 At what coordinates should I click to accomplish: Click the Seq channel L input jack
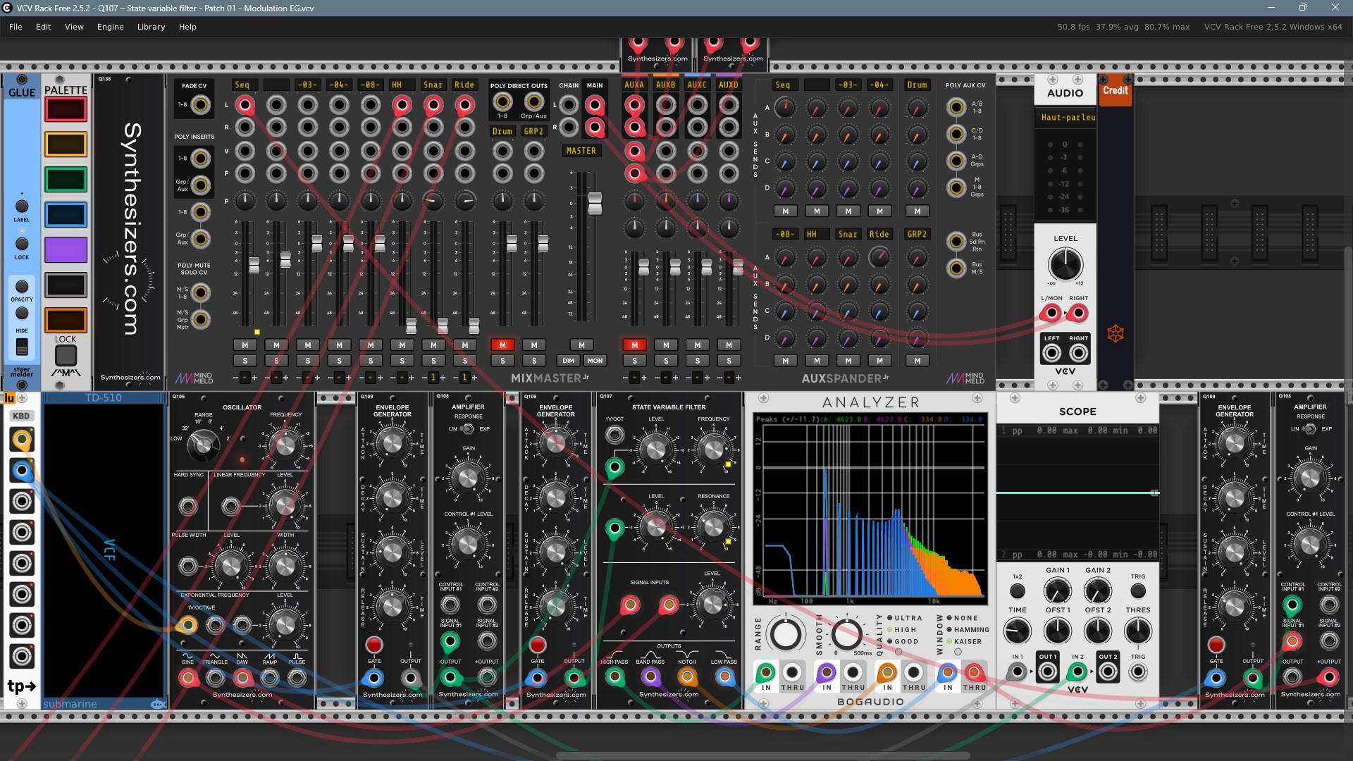(x=245, y=105)
